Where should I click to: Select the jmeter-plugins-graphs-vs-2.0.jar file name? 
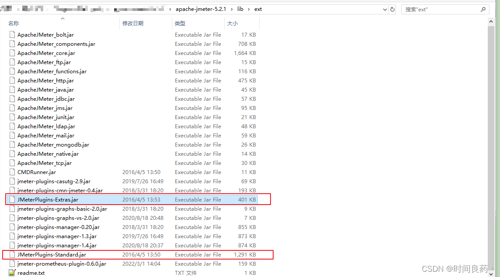(x=59, y=218)
